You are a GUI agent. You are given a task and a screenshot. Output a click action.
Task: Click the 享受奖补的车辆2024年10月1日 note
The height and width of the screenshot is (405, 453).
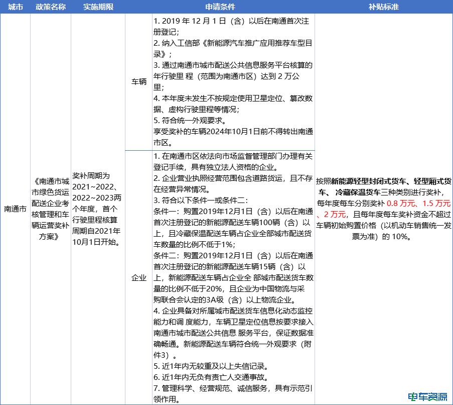(233, 132)
